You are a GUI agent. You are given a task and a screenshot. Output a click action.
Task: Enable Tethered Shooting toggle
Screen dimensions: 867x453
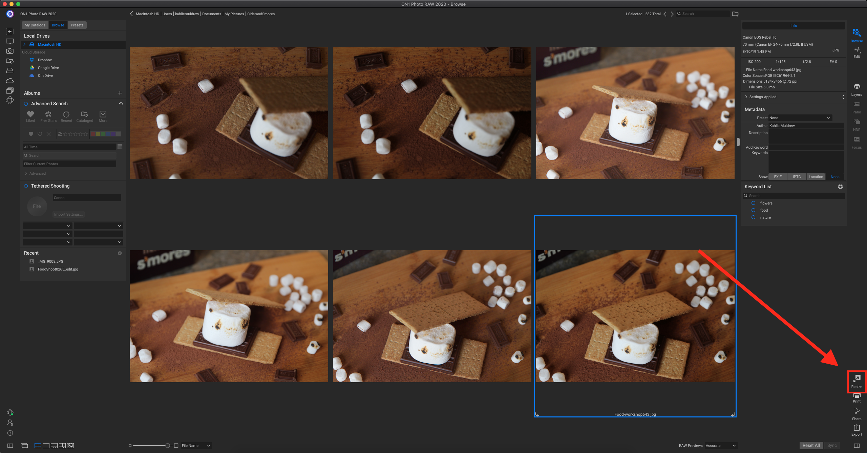point(26,186)
